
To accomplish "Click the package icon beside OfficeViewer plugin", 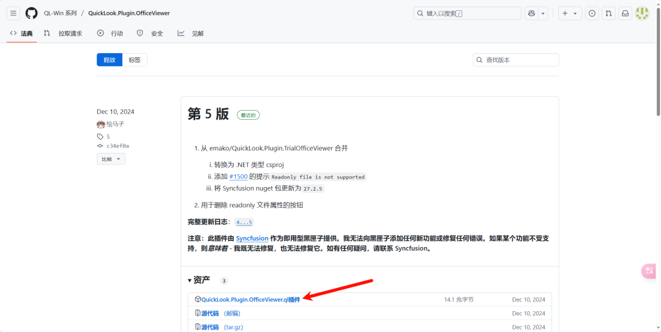I will (x=198, y=300).
